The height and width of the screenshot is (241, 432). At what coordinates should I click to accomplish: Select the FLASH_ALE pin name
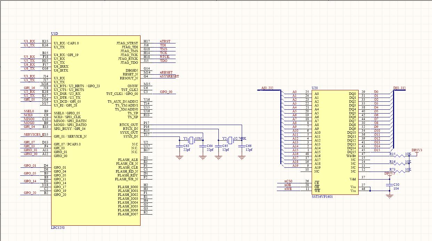point(127,160)
